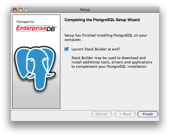Click the "Launch Stack Builder at exit?" label
This screenshot has height=136, width=170.
(96, 49)
